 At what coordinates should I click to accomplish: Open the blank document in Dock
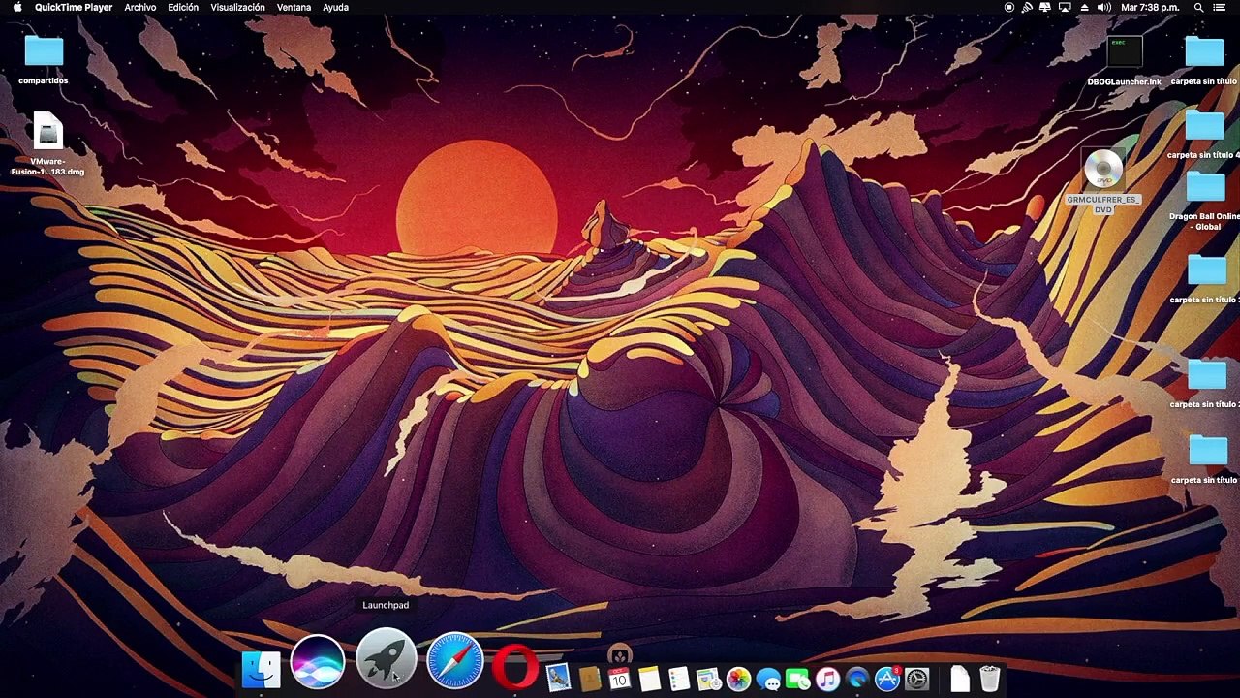[959, 679]
